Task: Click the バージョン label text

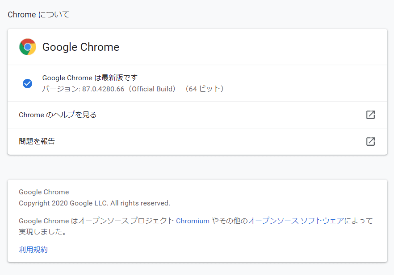Action: [x=59, y=89]
